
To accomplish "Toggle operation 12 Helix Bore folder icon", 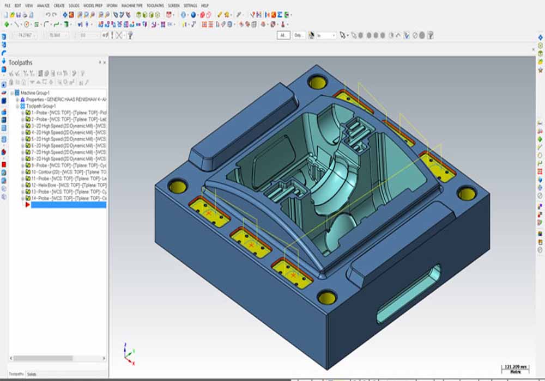I will coord(28,185).
